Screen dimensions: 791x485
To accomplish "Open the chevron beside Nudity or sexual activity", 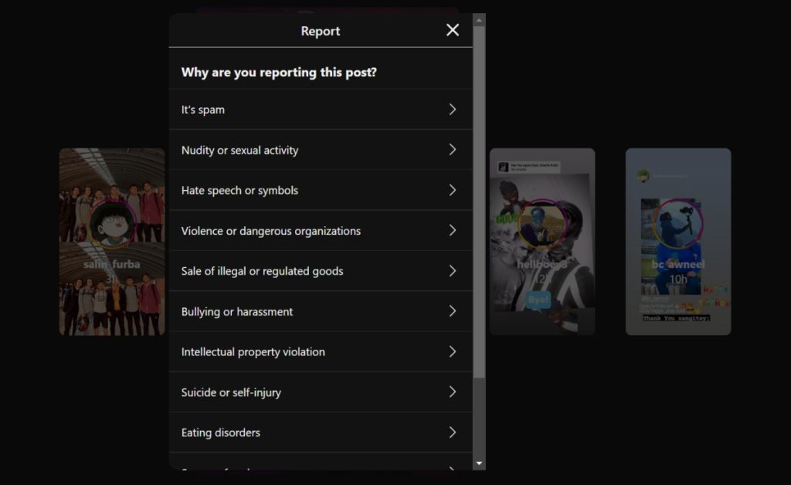I will pyautogui.click(x=453, y=150).
